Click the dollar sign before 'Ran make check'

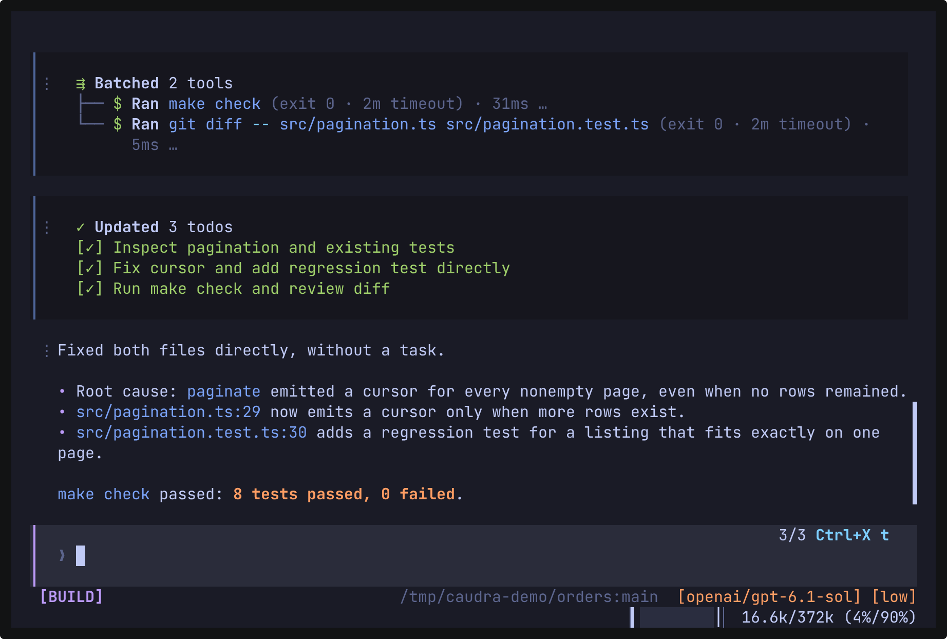point(118,104)
